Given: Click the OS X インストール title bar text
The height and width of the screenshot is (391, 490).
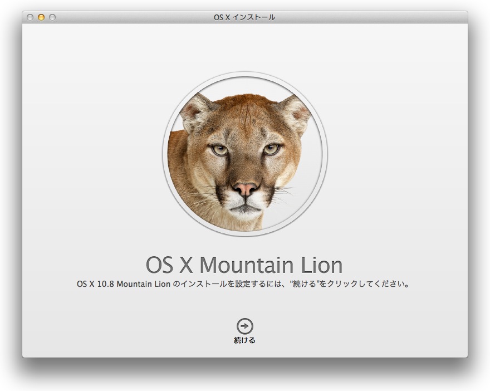Looking at the screenshot, I should pyautogui.click(x=245, y=17).
